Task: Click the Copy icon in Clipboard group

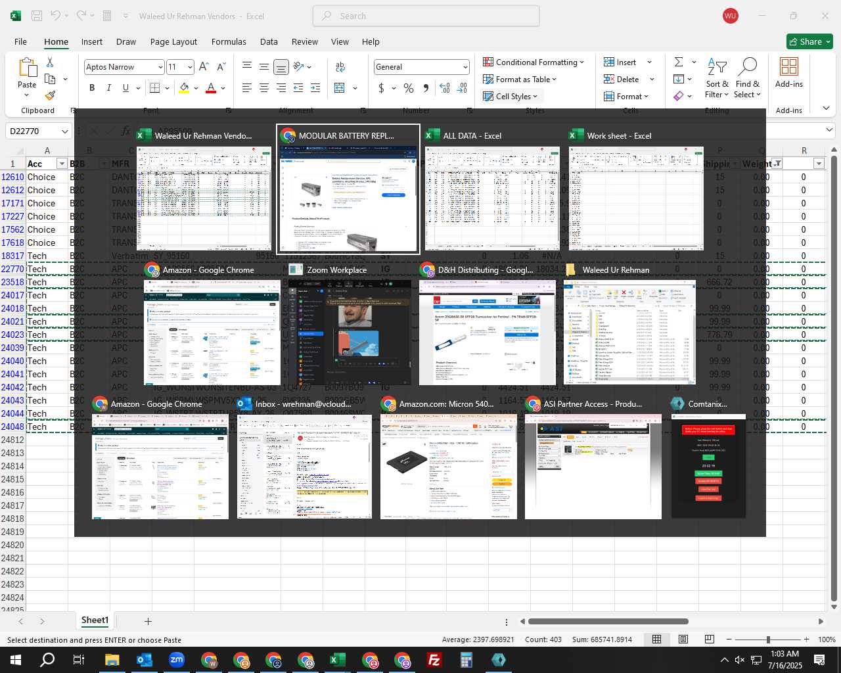Action: (x=50, y=79)
